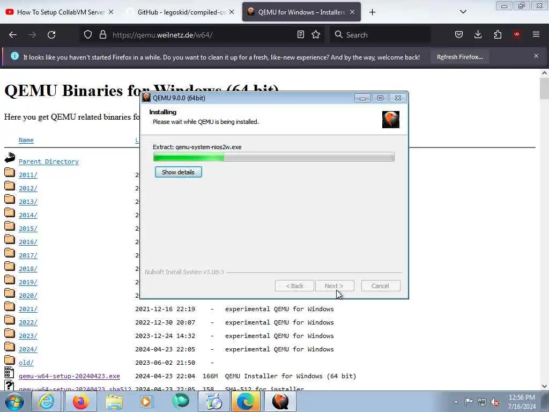The width and height of the screenshot is (549, 412).
Task: Launch Internet Explorer from the taskbar
Action: point(46,402)
